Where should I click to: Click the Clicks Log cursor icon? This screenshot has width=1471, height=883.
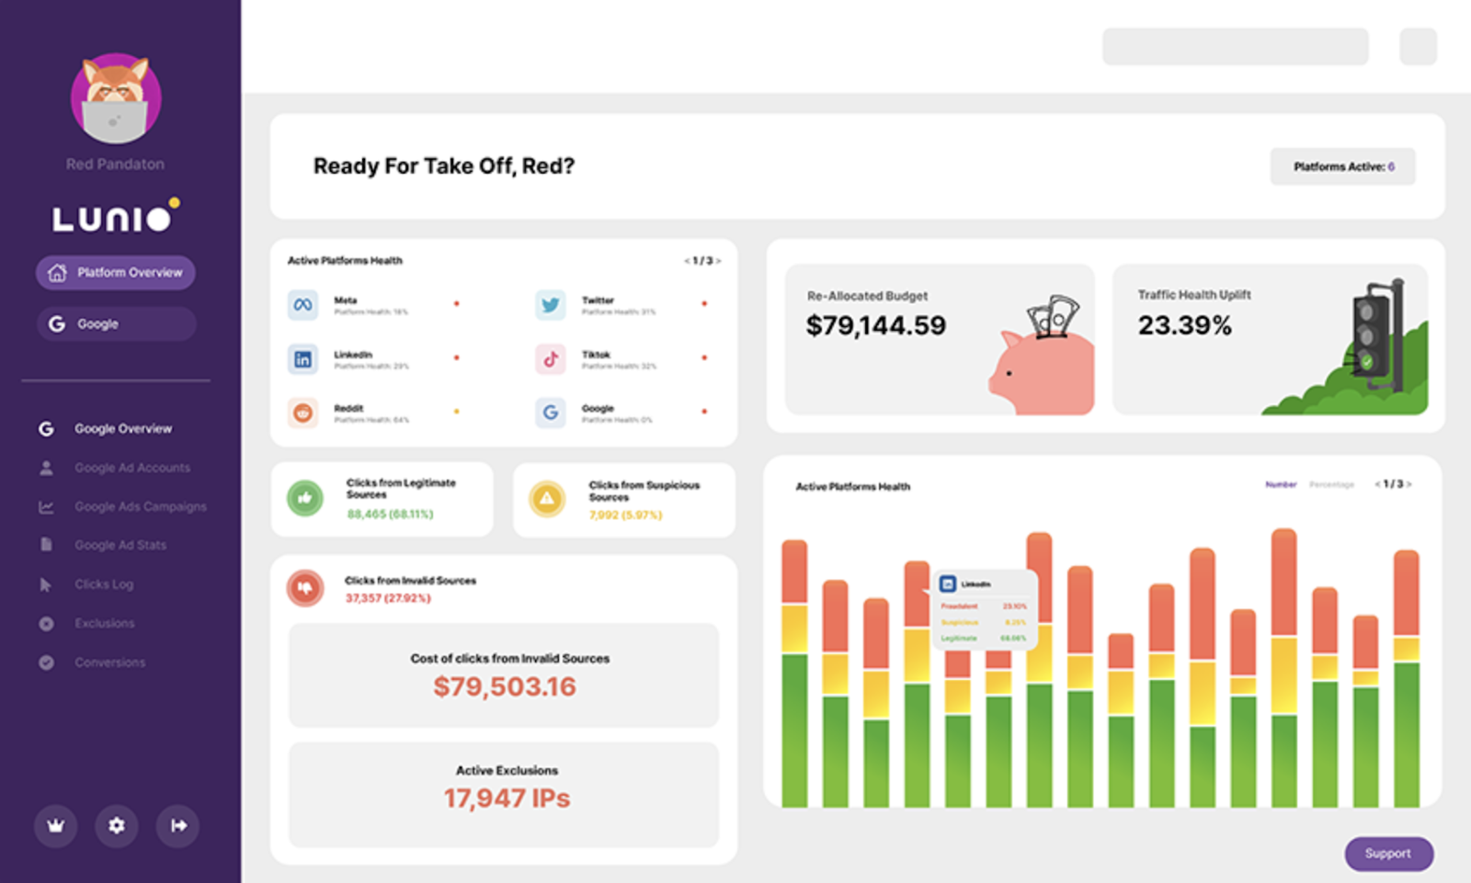[46, 584]
